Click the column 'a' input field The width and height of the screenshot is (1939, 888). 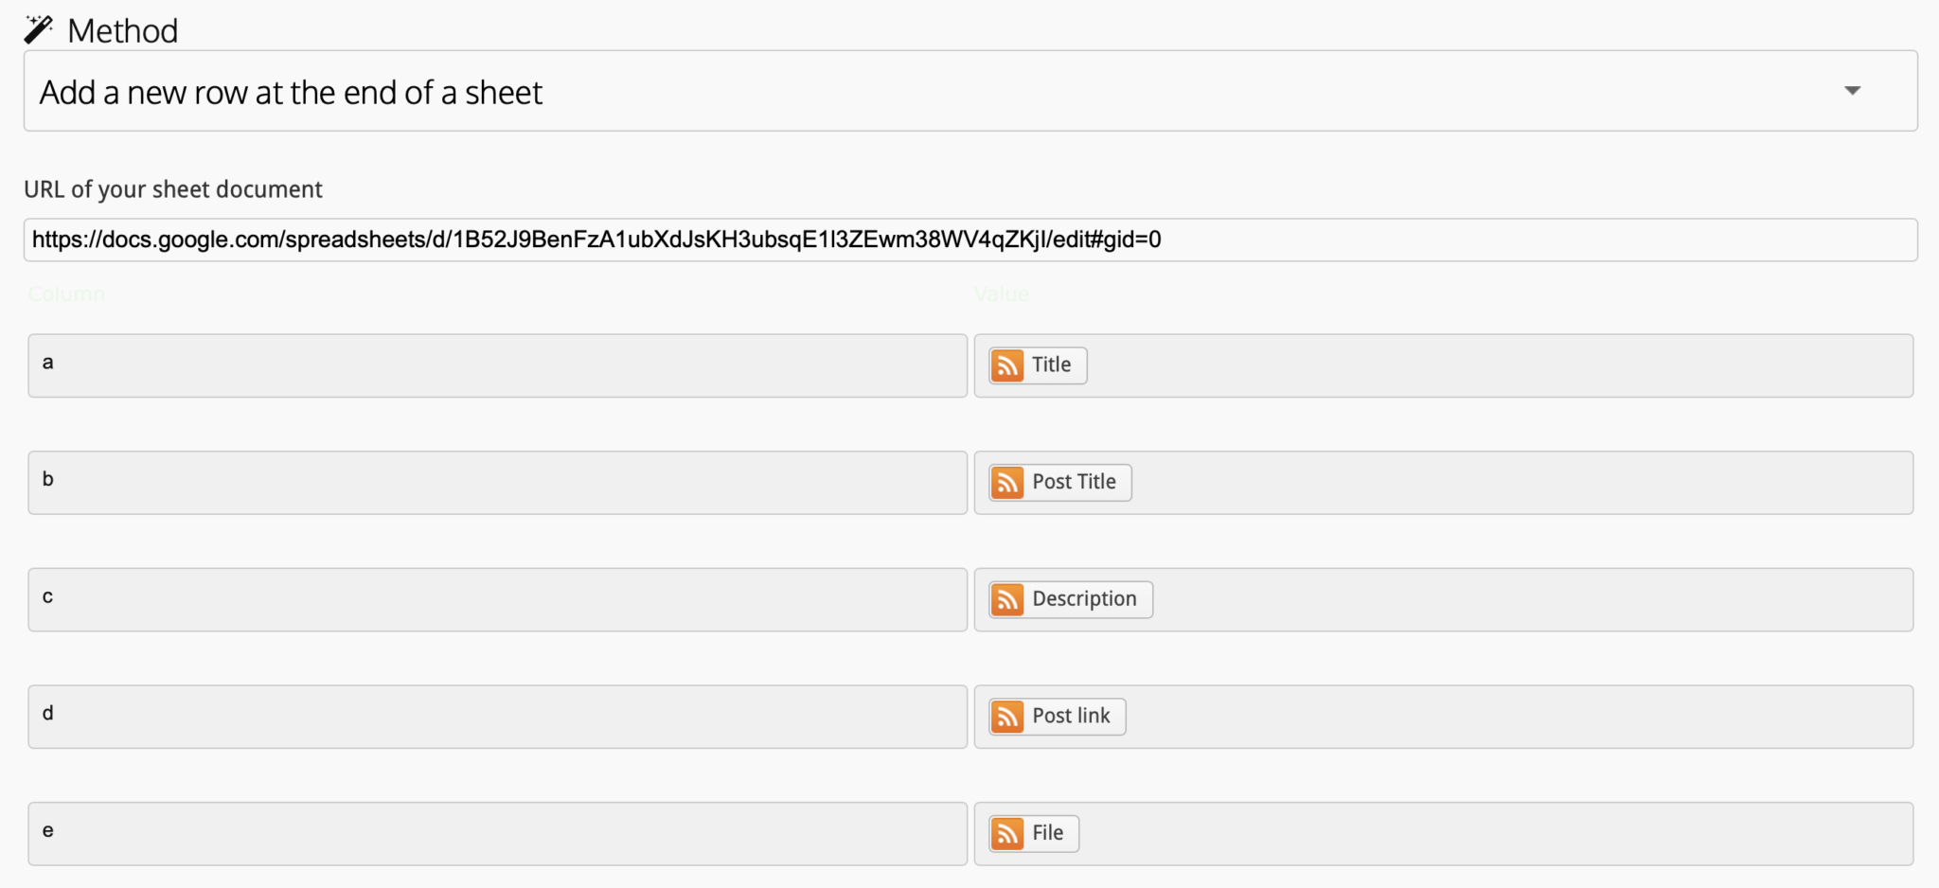pyautogui.click(x=497, y=365)
